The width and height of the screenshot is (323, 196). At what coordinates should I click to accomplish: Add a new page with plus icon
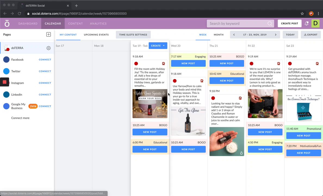(x=48, y=35)
